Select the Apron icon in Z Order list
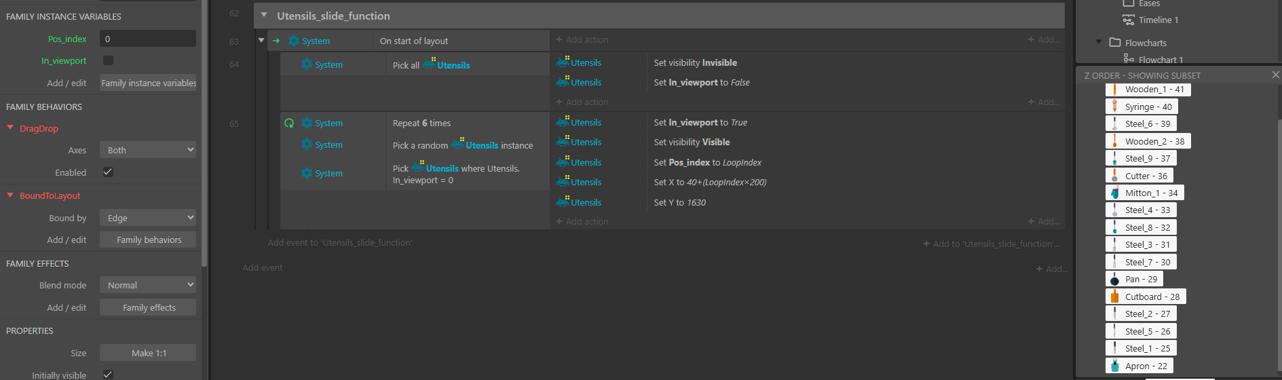The width and height of the screenshot is (1282, 380). (x=1114, y=366)
